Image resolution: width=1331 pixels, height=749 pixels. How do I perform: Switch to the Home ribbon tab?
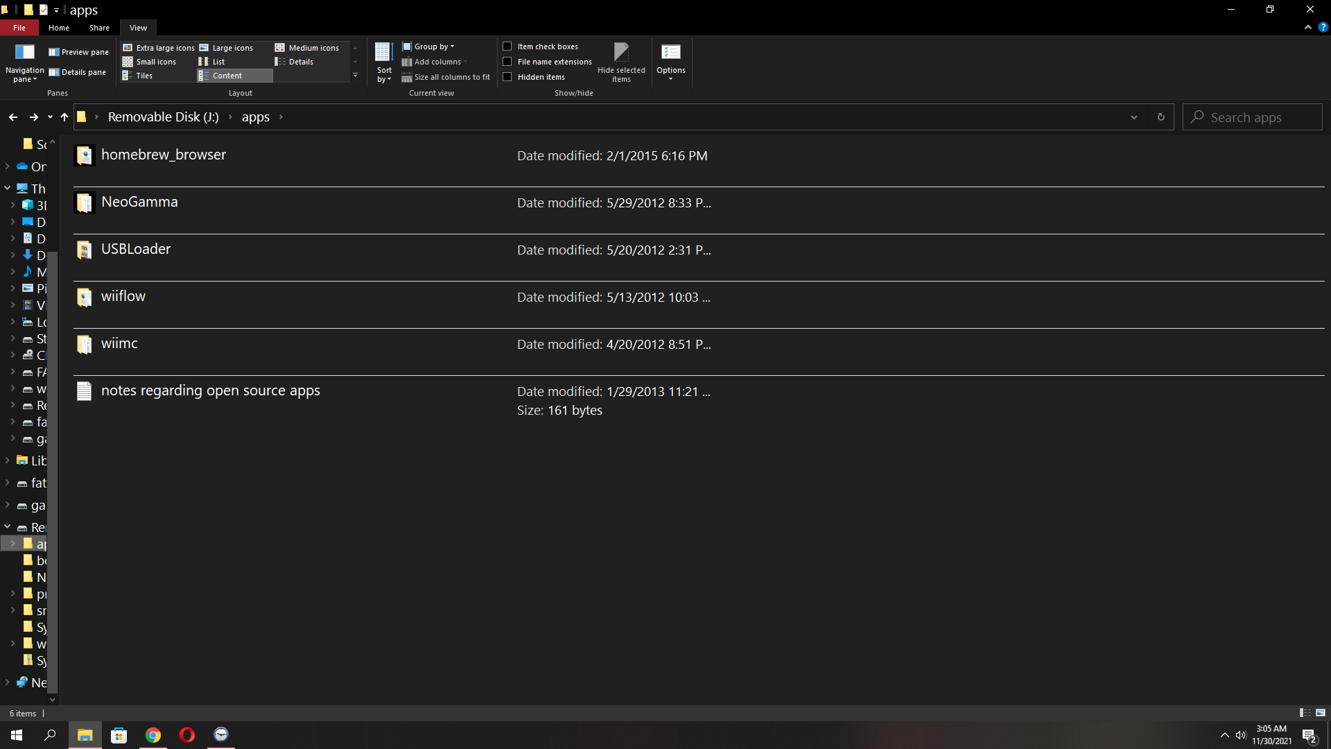click(59, 28)
